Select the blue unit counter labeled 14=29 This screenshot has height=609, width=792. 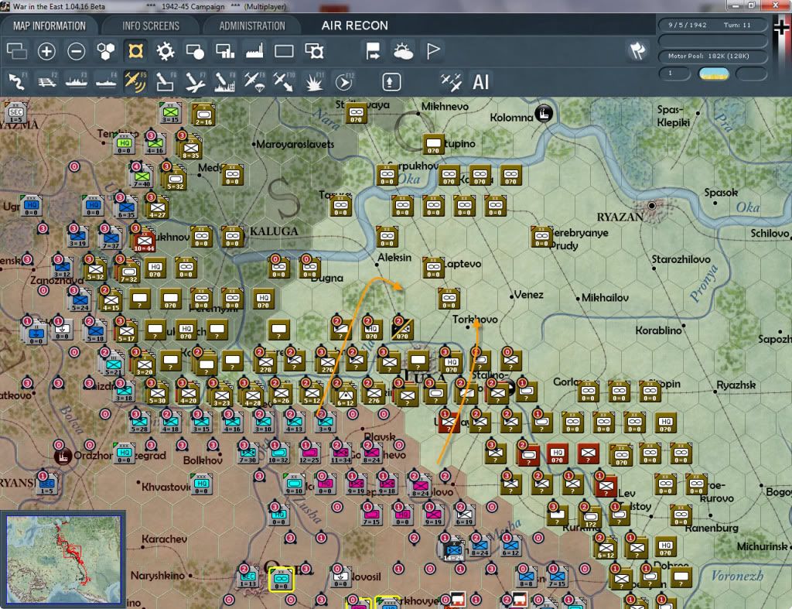(453, 549)
